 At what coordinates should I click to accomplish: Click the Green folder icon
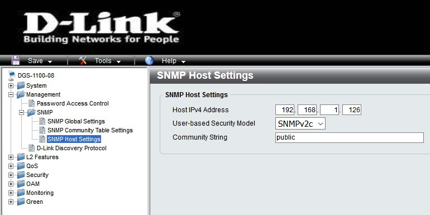coord(21,202)
